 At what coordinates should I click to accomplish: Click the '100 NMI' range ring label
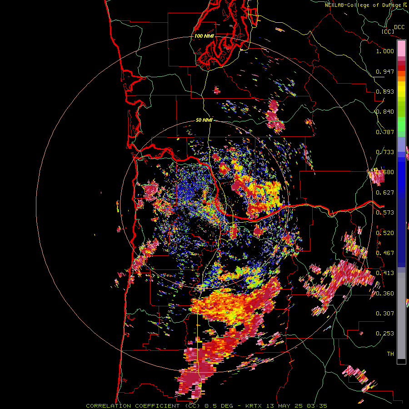[x=204, y=36]
